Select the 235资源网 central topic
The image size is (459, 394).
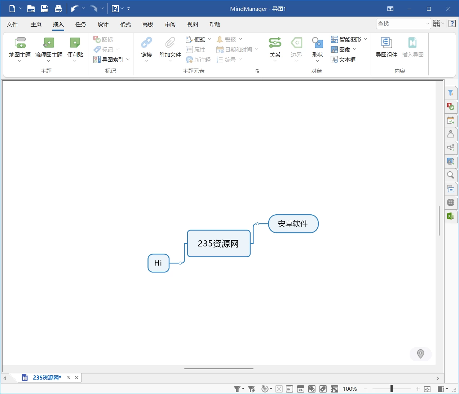click(x=219, y=244)
